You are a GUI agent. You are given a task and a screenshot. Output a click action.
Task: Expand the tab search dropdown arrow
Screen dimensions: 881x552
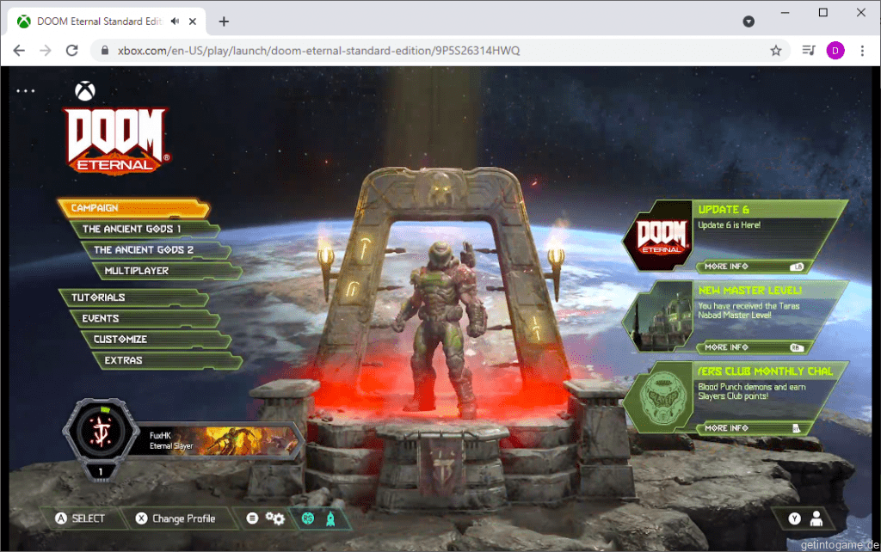click(749, 21)
